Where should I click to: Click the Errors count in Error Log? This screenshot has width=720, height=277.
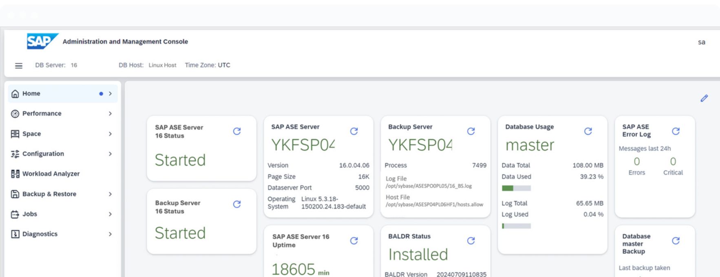tap(636, 162)
